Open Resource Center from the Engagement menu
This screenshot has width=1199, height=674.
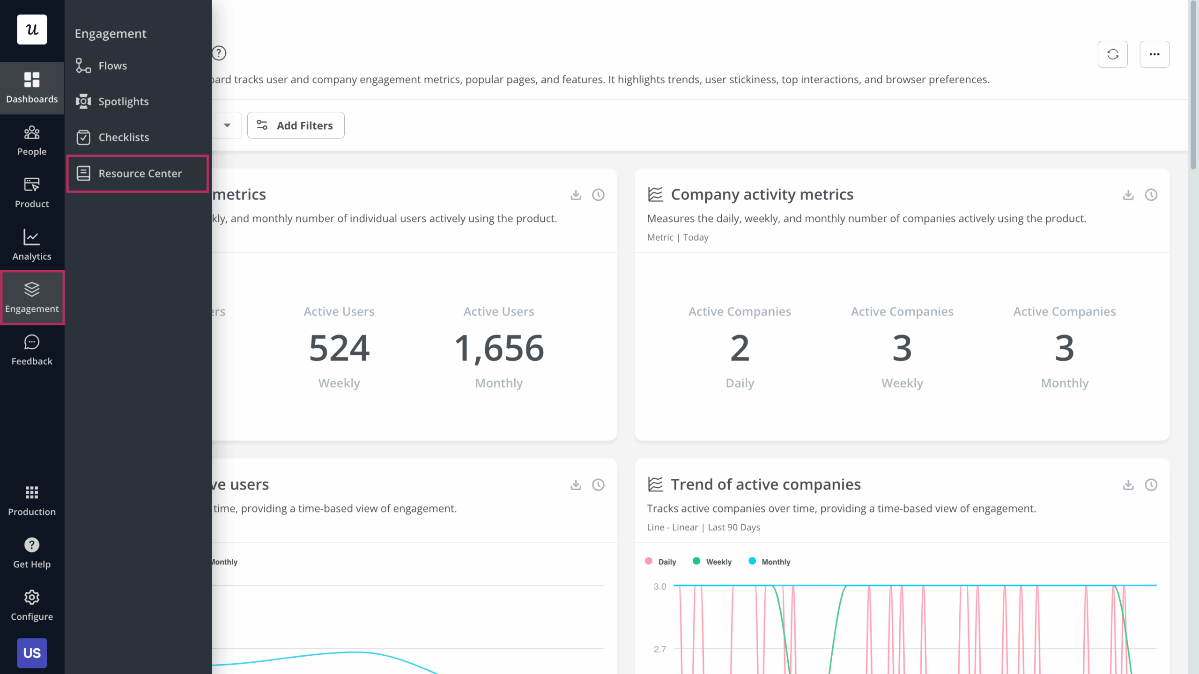tap(139, 174)
